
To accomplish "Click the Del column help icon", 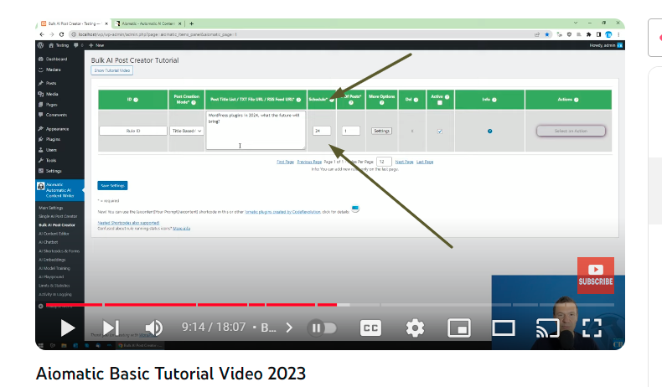I will [416, 100].
